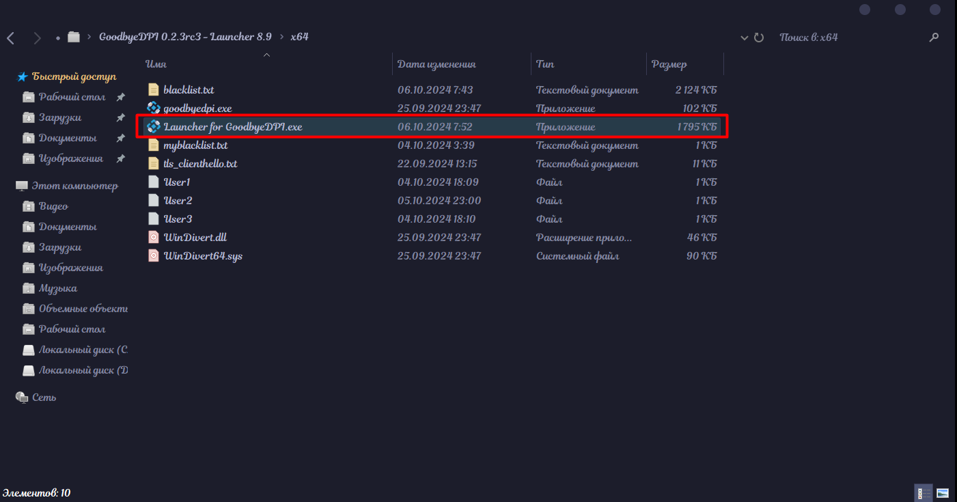Open address history dropdown arrow
Image resolution: width=957 pixels, height=502 pixels.
pyautogui.click(x=745, y=38)
